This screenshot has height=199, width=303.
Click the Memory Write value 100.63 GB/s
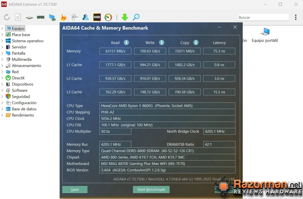click(x=150, y=51)
